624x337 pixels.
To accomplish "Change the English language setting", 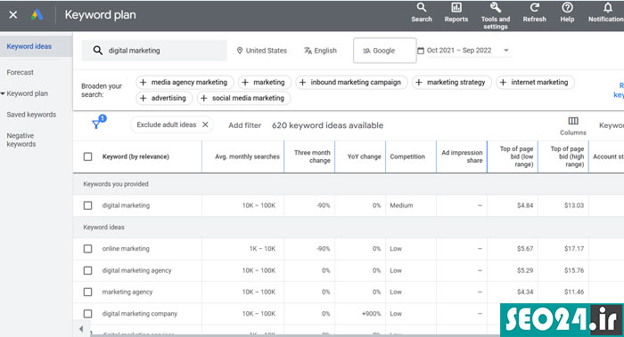I will click(320, 51).
